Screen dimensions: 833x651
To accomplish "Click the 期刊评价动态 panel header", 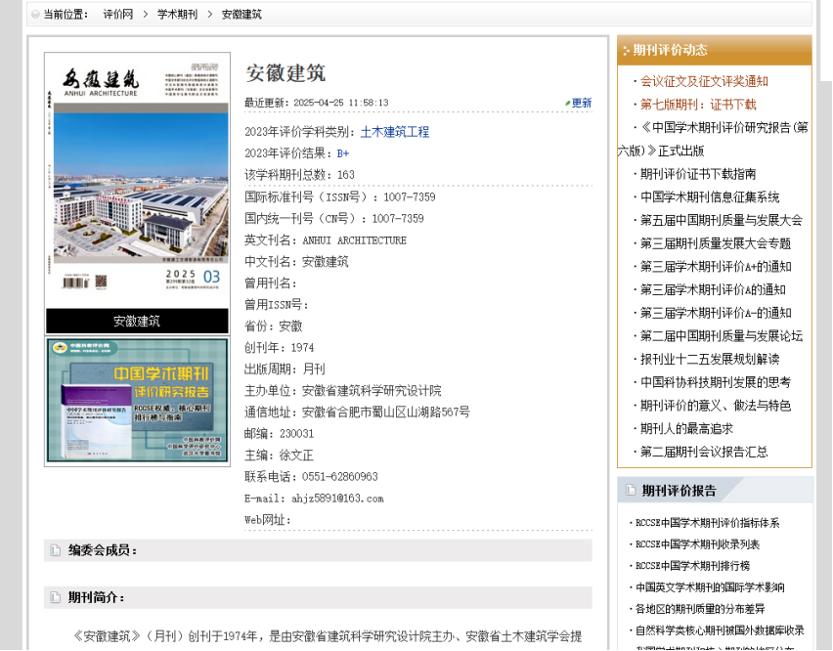I will (715, 51).
